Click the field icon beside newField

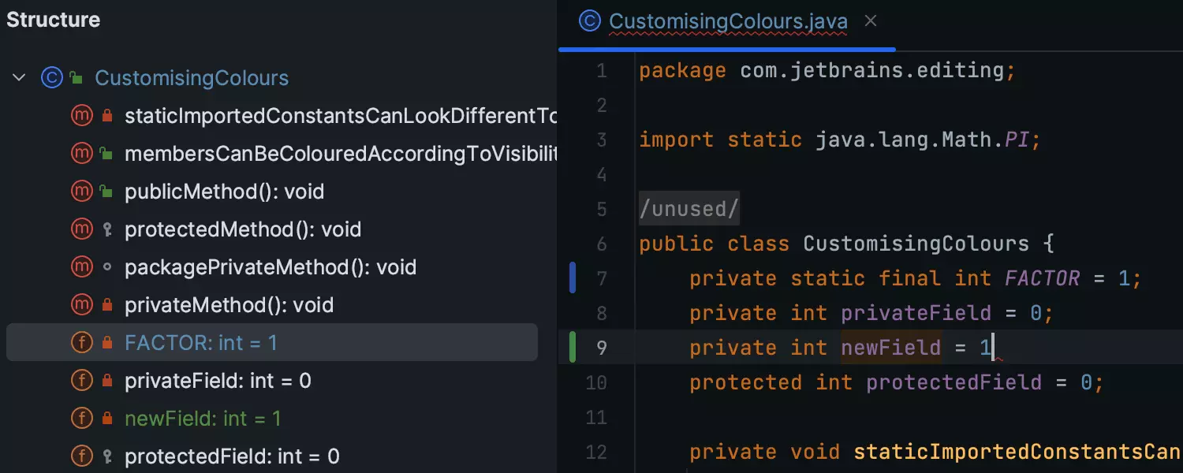click(x=82, y=419)
